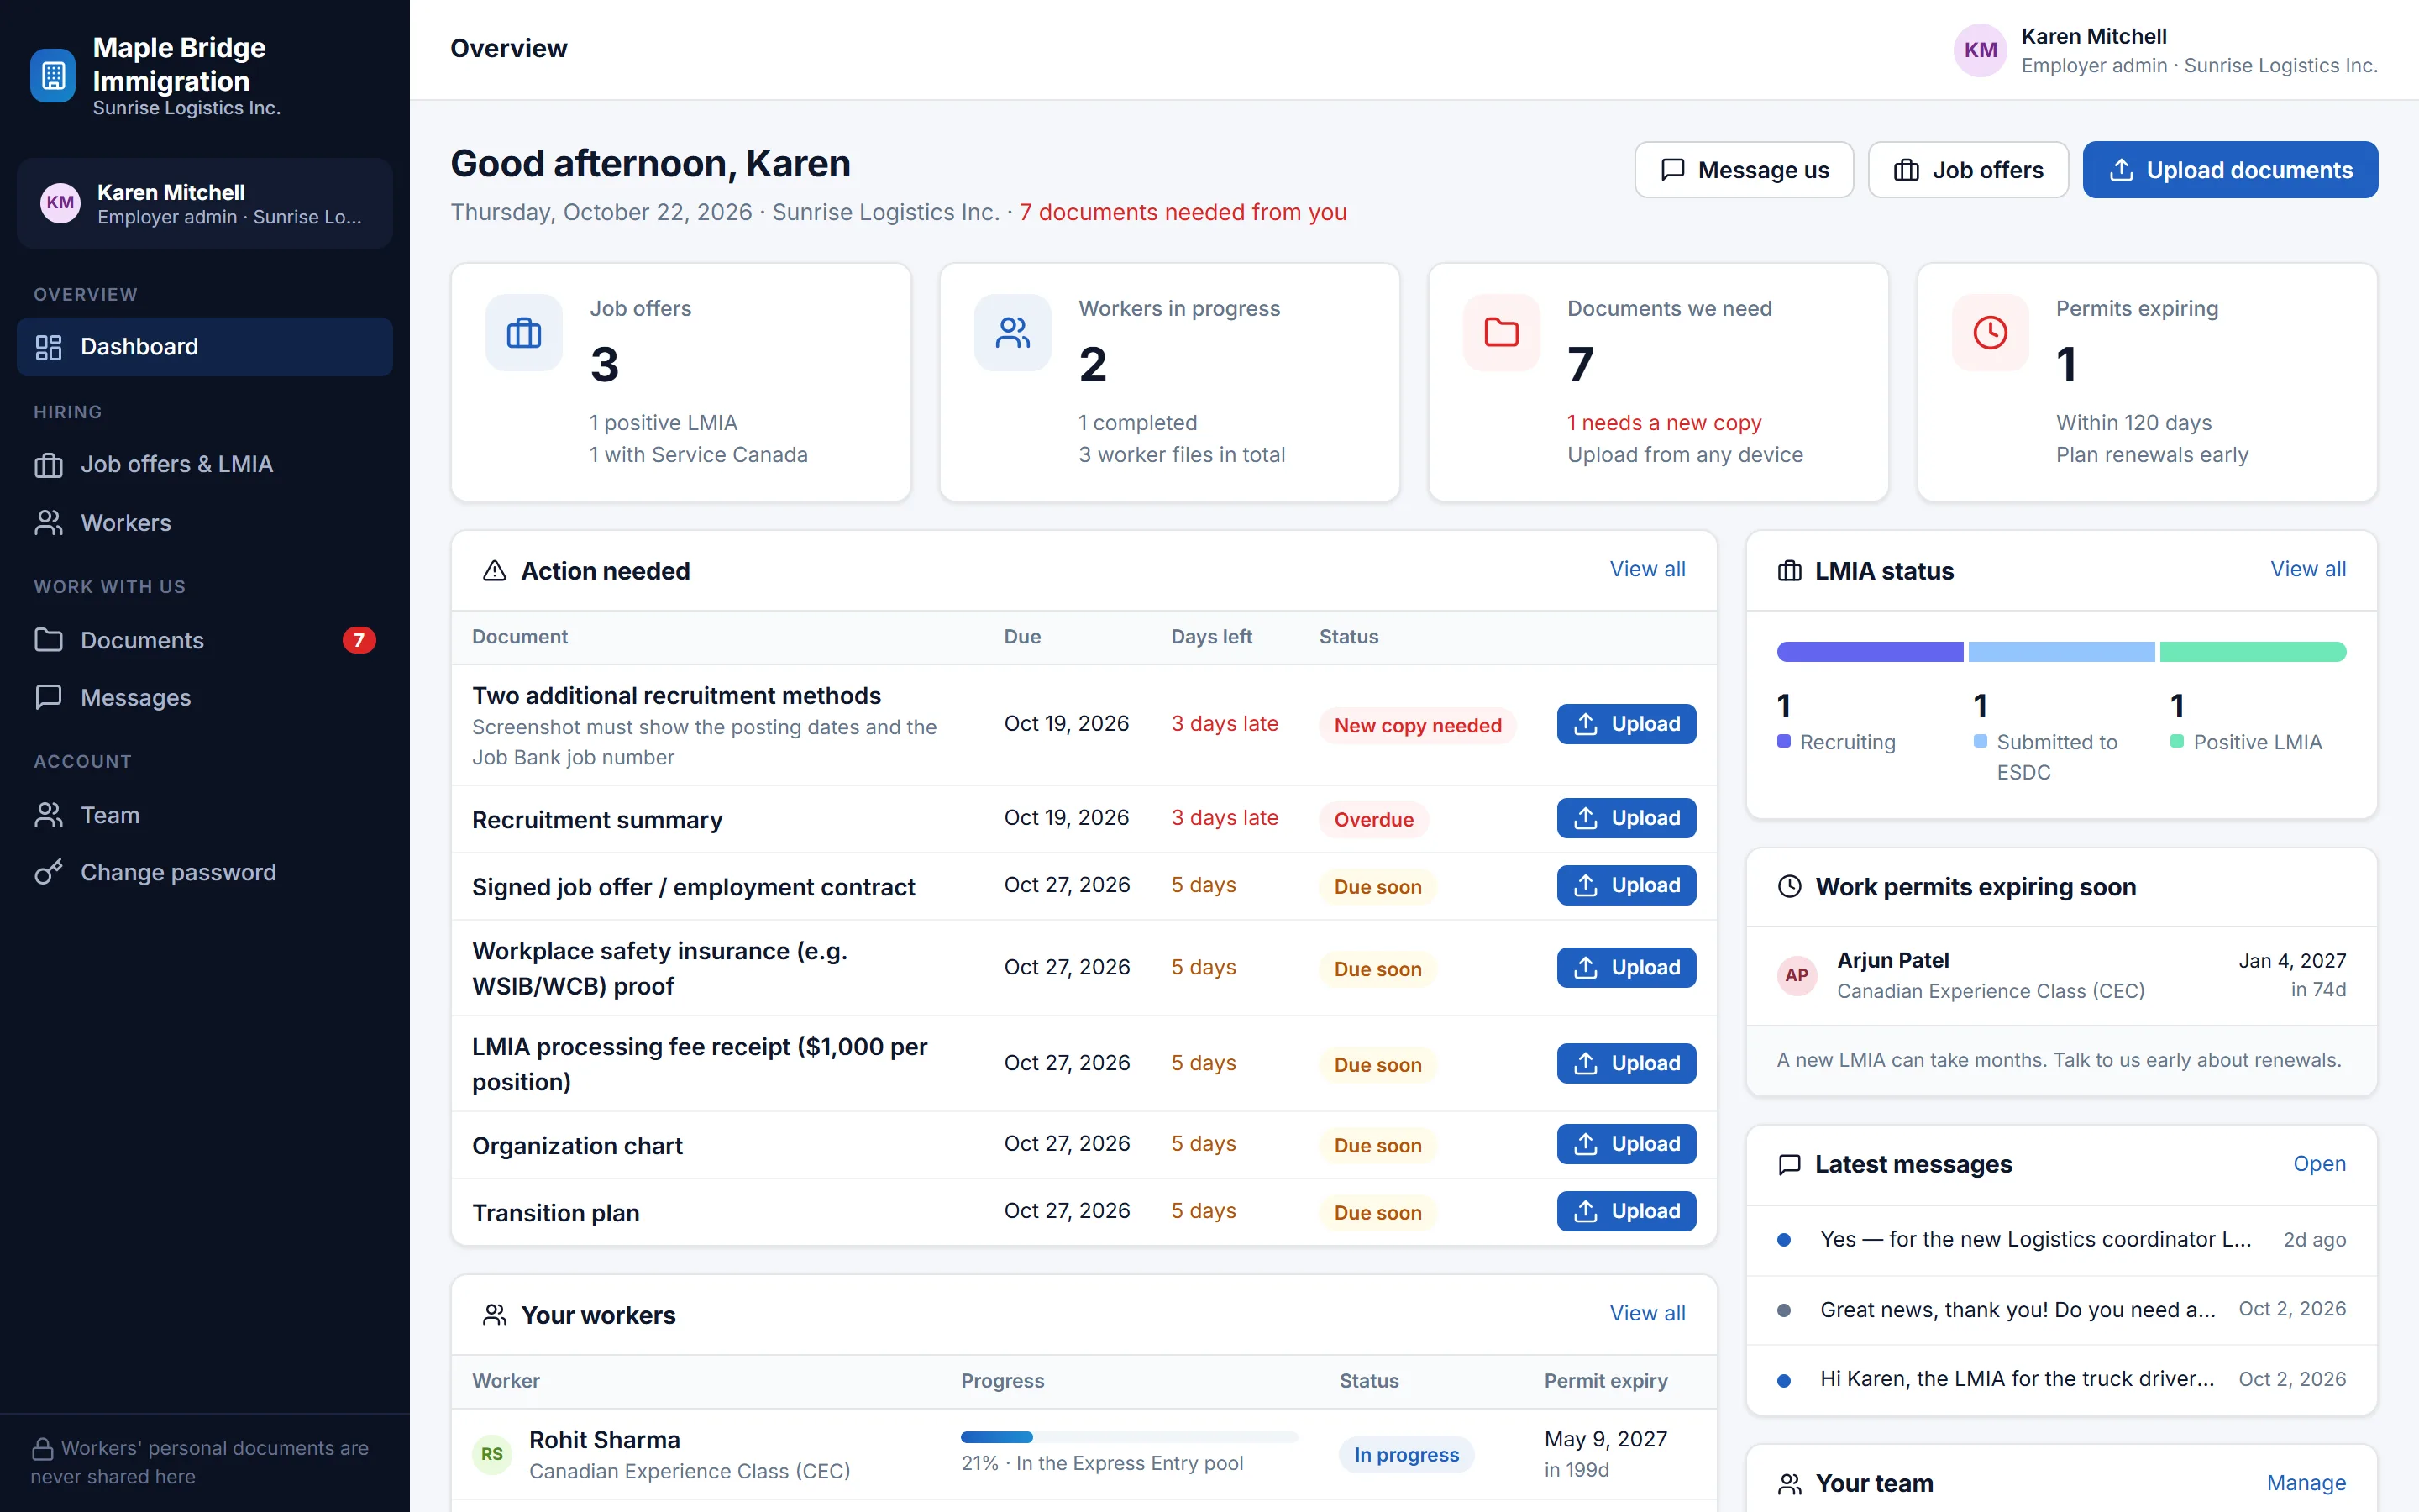
Task: Upload the Recruitment summary document
Action: 1626,818
